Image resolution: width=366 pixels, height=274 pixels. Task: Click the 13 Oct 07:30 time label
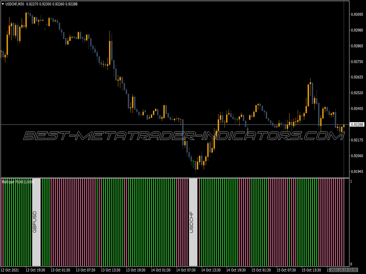pos(85,270)
